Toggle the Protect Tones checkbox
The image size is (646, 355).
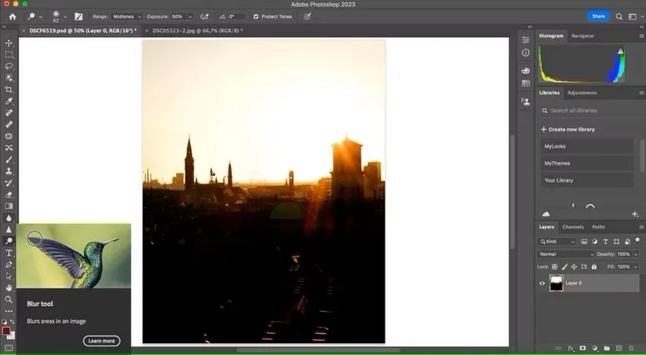(x=255, y=16)
